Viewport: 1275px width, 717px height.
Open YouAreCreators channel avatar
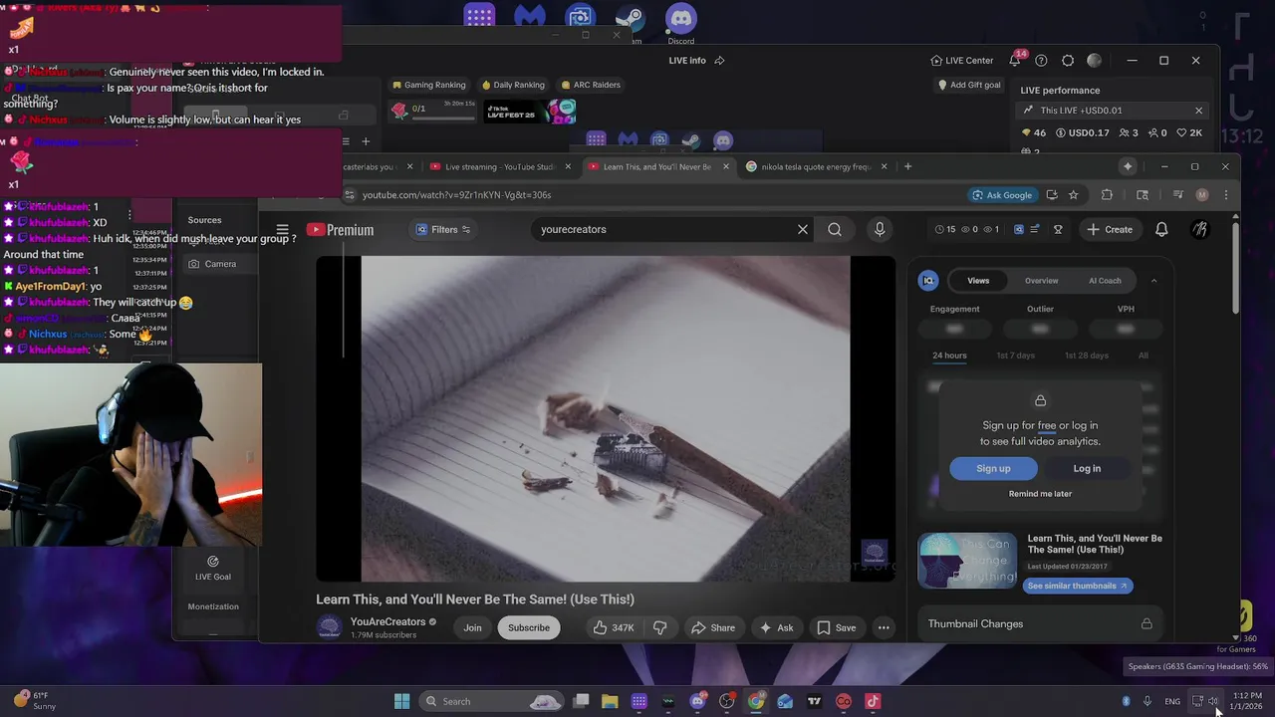[329, 627]
